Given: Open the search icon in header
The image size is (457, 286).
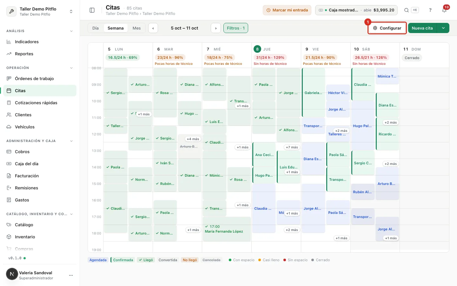Looking at the screenshot, I should click(x=406, y=10).
